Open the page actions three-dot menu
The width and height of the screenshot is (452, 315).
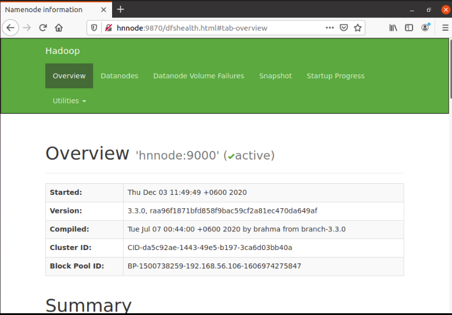(329, 28)
